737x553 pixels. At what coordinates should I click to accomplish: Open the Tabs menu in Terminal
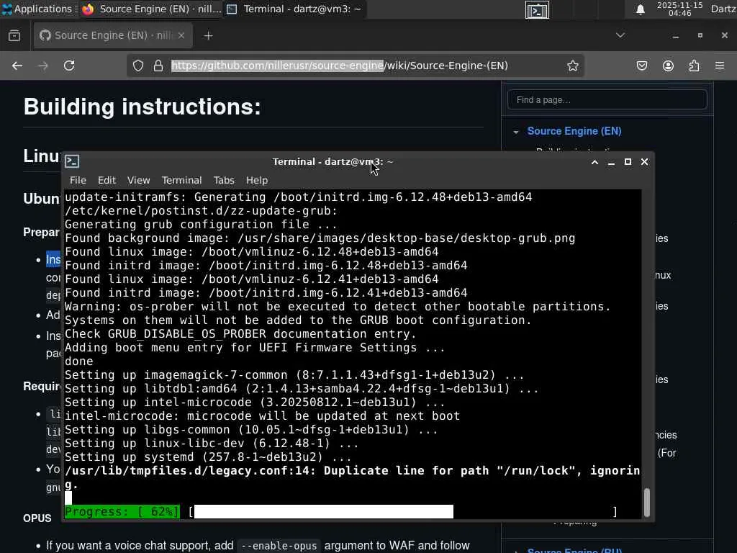224,180
